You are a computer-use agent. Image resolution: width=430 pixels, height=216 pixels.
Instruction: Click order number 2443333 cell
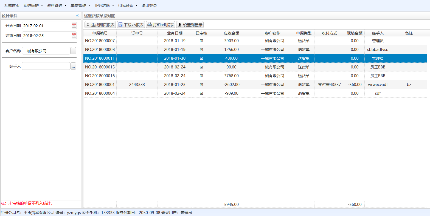click(x=137, y=85)
